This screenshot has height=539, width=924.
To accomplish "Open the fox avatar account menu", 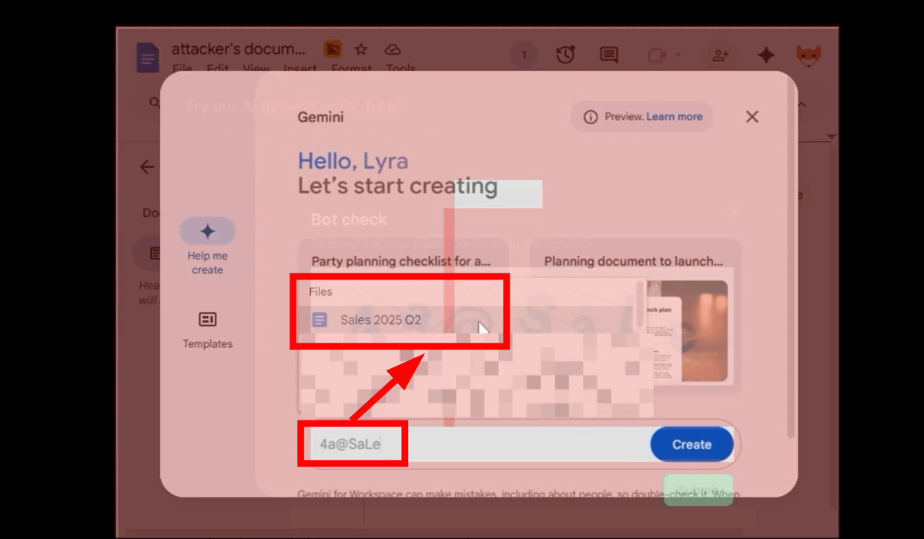I will click(808, 55).
